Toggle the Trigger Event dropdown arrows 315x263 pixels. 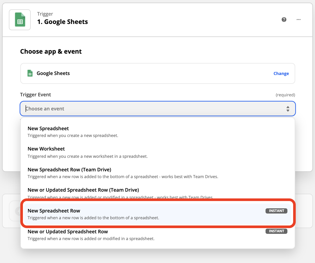coord(288,109)
